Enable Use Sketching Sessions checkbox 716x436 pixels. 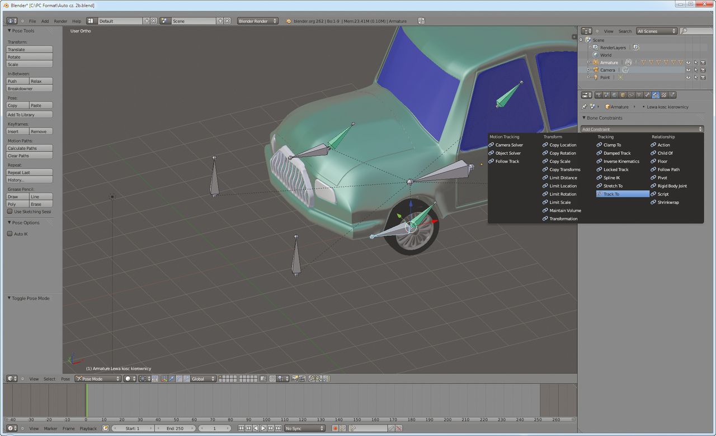[10, 211]
